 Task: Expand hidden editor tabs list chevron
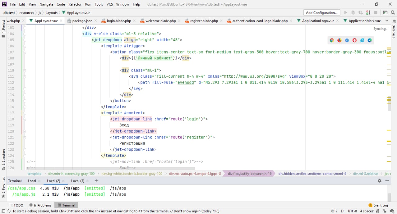pyautogui.click(x=387, y=21)
